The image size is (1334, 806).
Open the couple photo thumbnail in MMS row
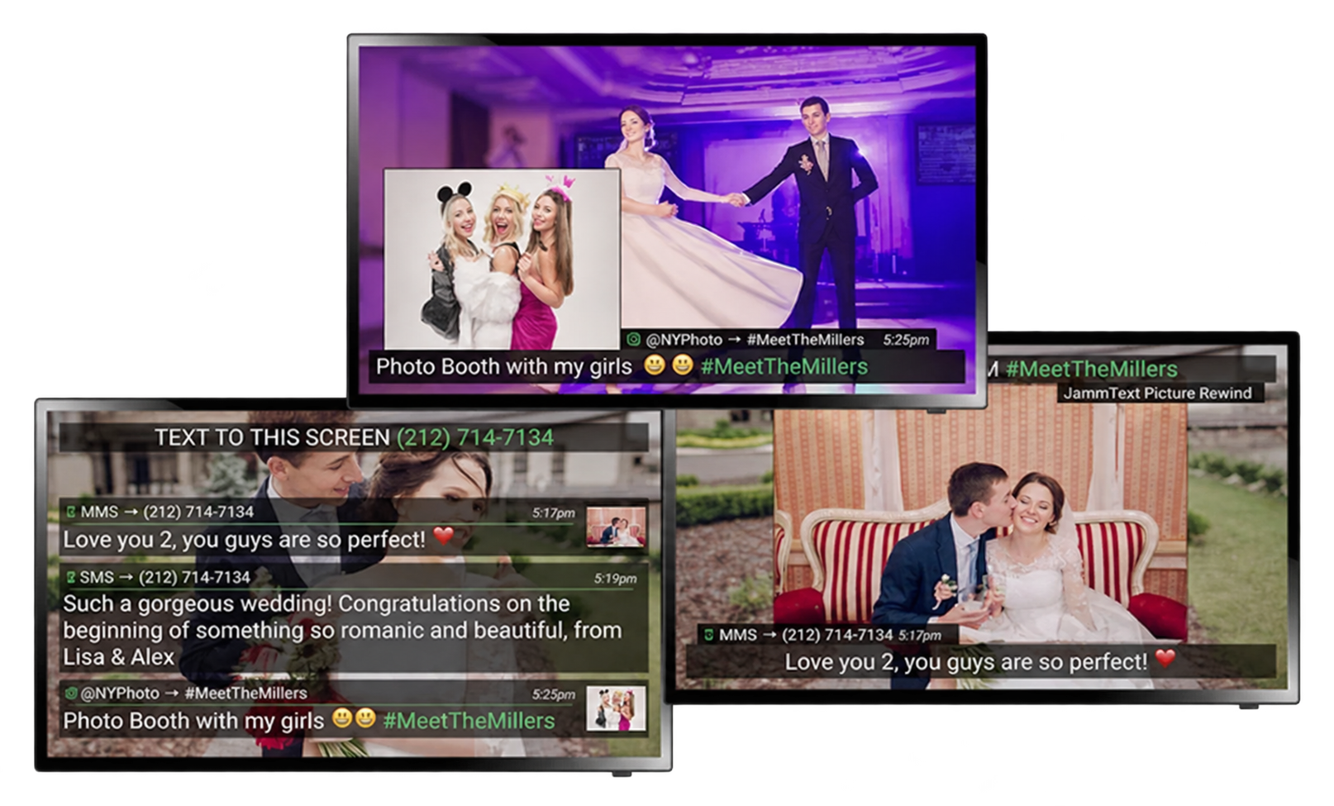(616, 526)
